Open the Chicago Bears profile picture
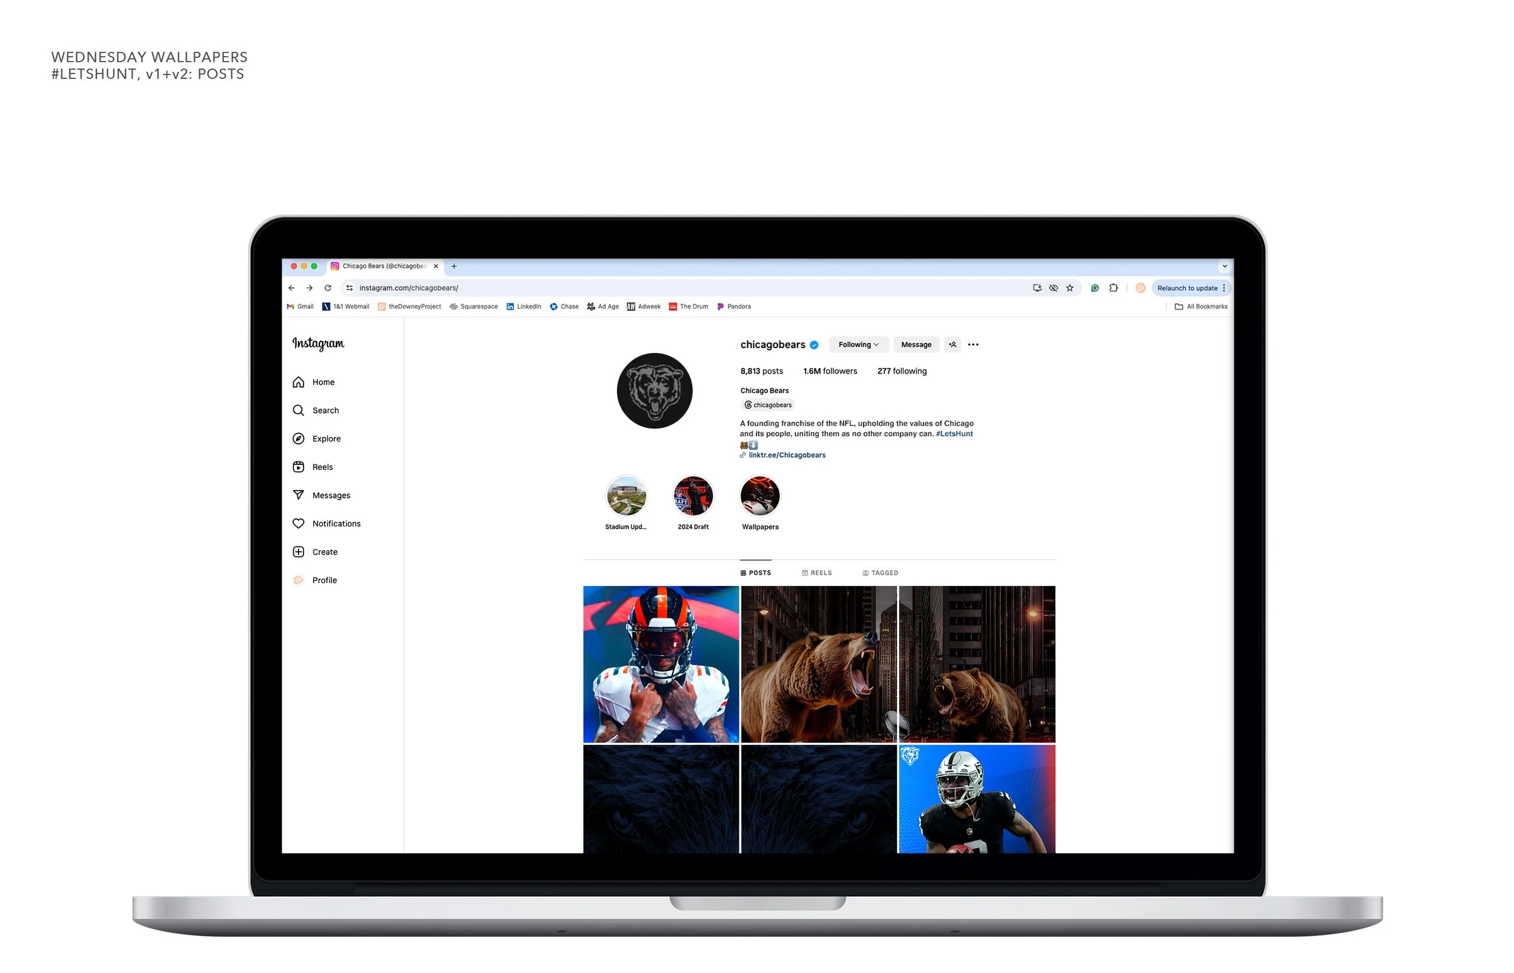Viewport: 1514px width, 973px height. (654, 391)
